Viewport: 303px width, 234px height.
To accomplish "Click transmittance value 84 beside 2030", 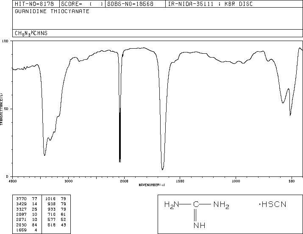I will 34,225.
